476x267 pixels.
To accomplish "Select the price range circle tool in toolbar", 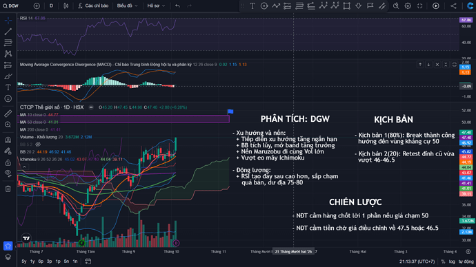I will click(x=264, y=6).
